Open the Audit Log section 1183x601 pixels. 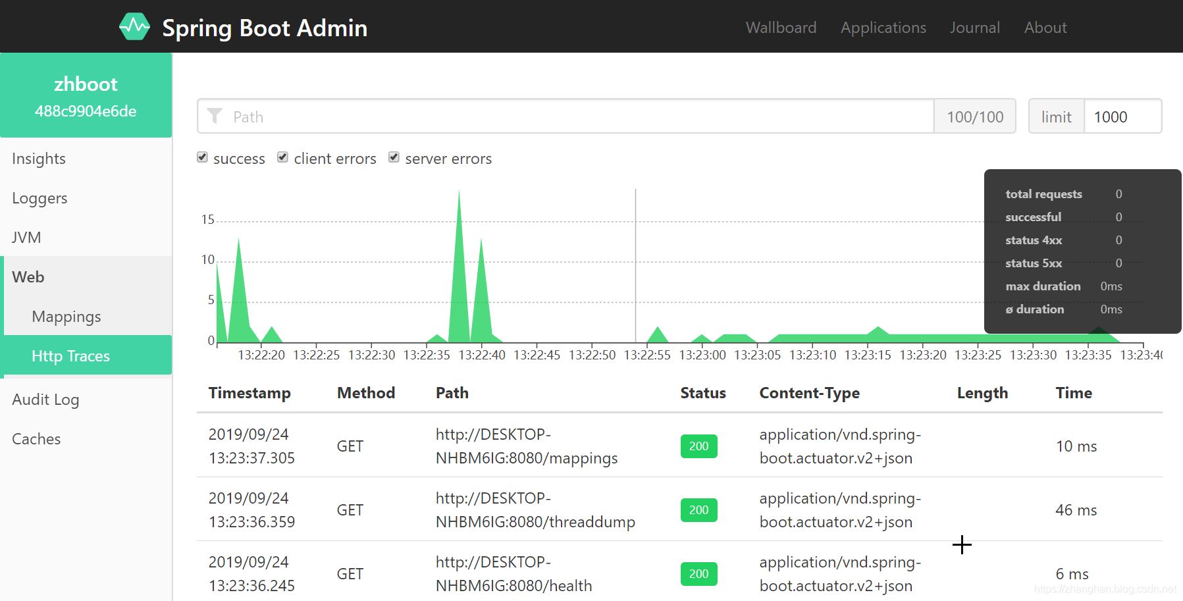coord(45,399)
